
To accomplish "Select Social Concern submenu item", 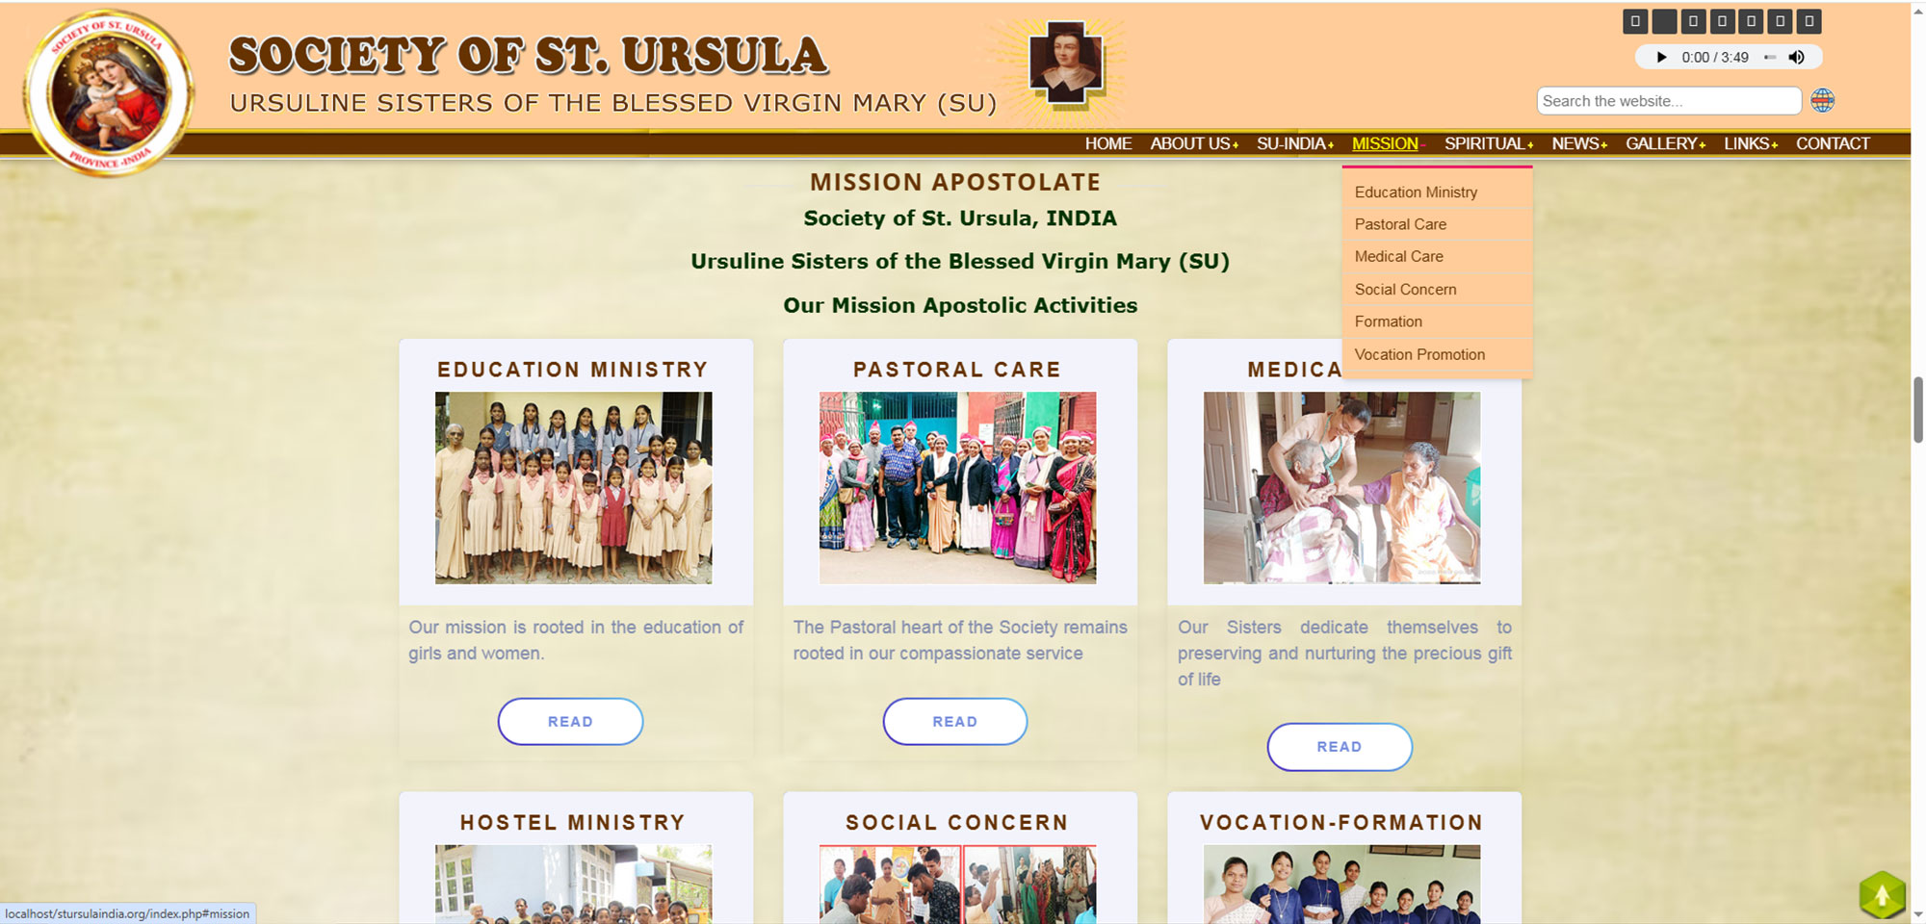I will (x=1405, y=290).
